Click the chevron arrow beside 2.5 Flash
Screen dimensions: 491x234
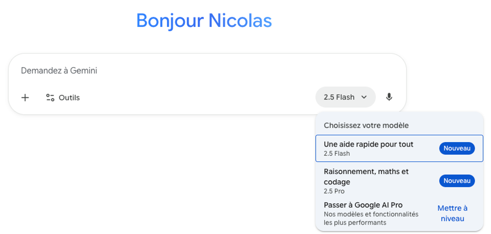click(x=364, y=97)
